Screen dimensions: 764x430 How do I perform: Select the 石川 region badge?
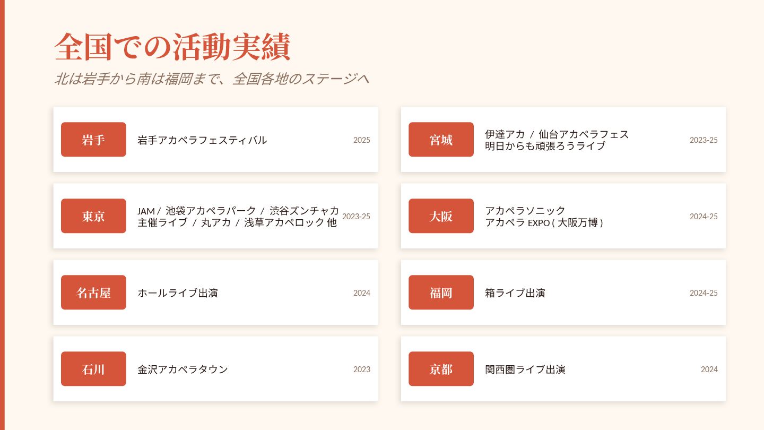point(93,369)
